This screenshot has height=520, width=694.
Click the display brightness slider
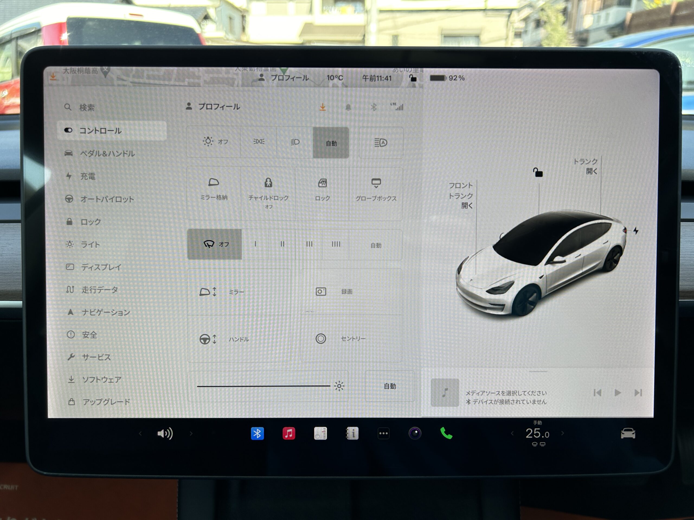(x=268, y=386)
